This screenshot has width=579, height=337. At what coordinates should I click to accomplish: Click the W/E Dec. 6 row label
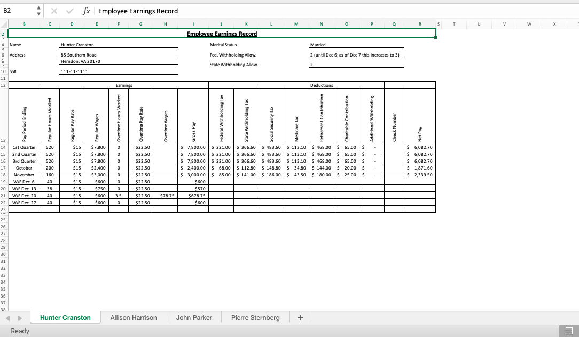24,182
